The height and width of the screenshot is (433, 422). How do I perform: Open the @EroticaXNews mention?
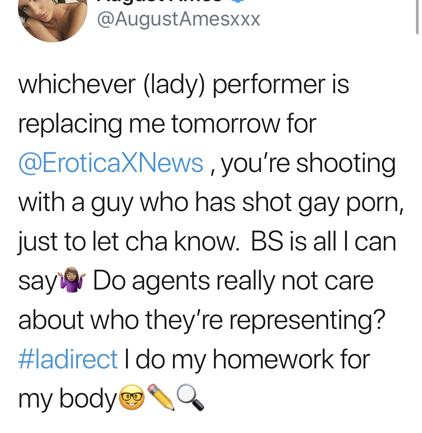click(111, 163)
